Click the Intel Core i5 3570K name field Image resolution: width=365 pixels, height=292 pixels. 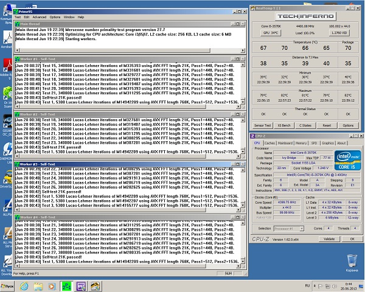point(303,153)
